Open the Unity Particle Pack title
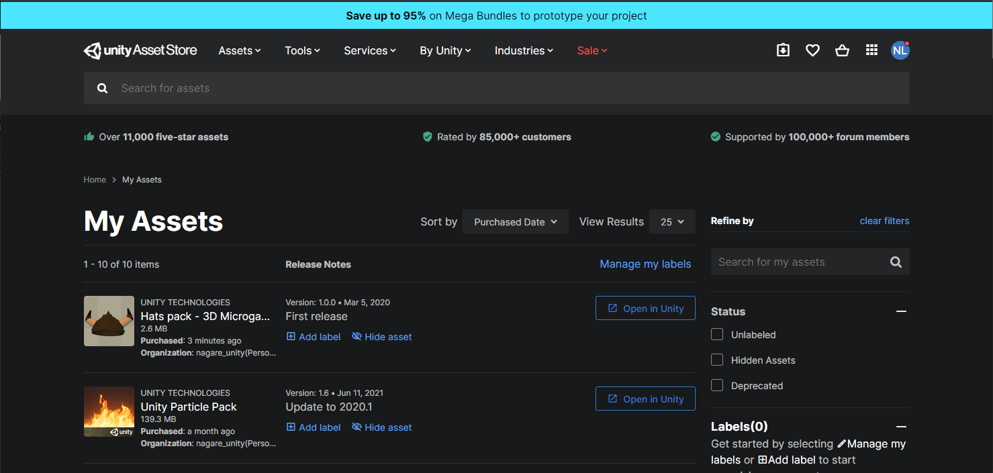 point(189,407)
